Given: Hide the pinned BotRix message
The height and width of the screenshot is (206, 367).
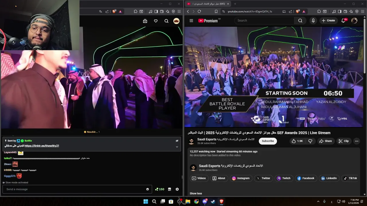Looking at the screenshot, I should 177,141.
